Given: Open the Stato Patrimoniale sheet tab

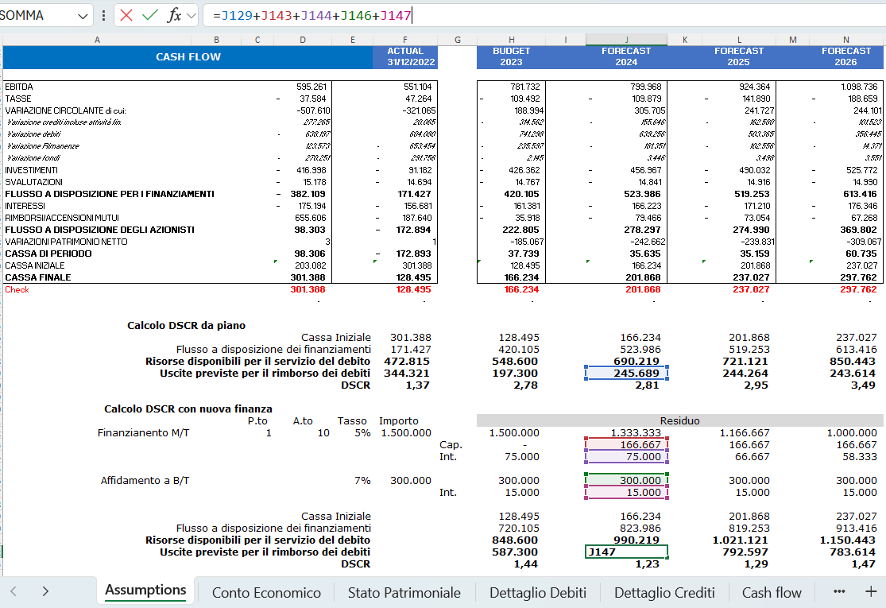Looking at the screenshot, I should [x=404, y=592].
